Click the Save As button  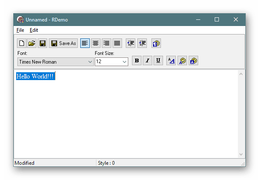tap(63, 43)
